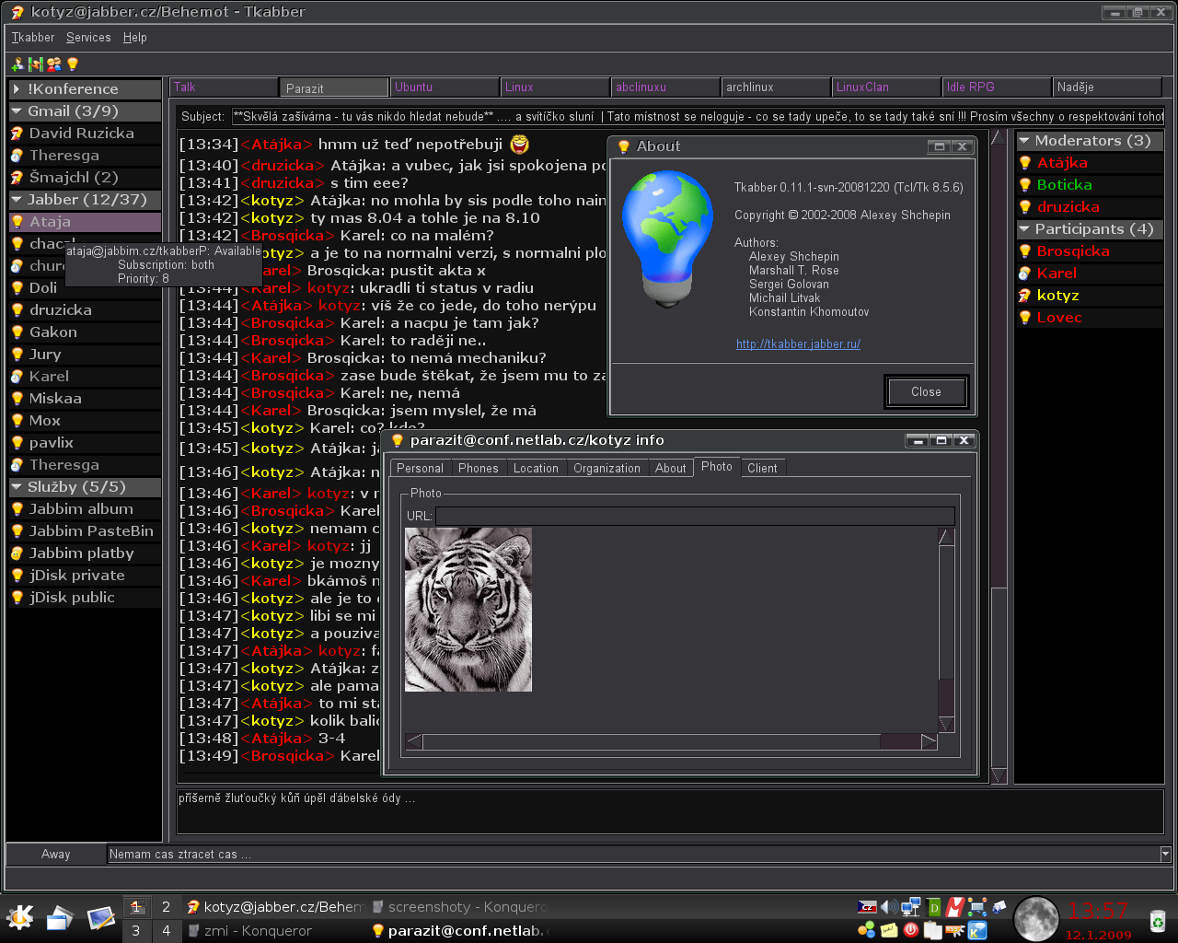Open the Help menu
This screenshot has height=943, width=1178.
135,38
